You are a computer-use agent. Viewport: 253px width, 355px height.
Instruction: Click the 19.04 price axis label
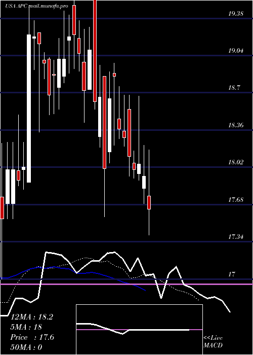click(x=236, y=51)
